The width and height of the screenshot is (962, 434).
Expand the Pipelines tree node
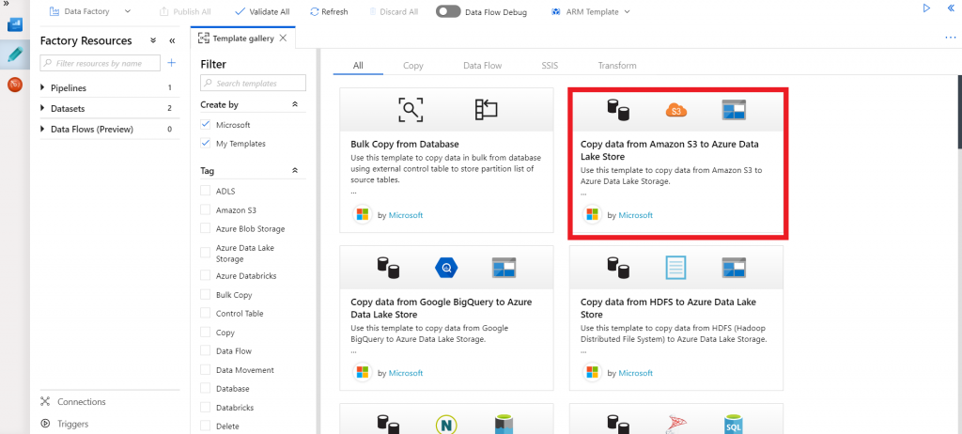point(42,87)
